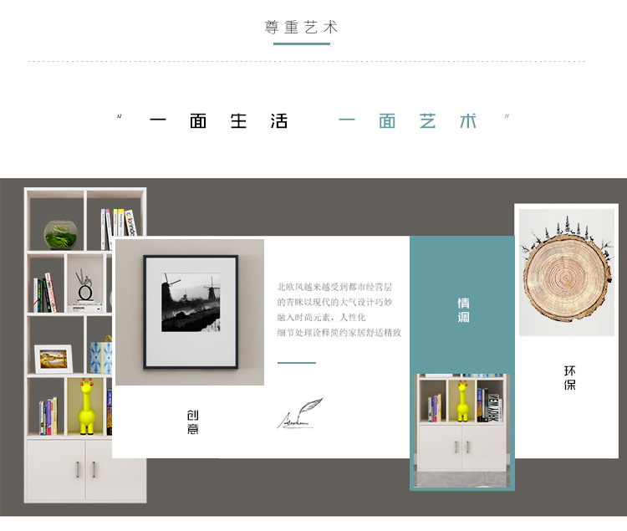Click the 一面生活 slogan text
The image size is (627, 531).
[219, 120]
